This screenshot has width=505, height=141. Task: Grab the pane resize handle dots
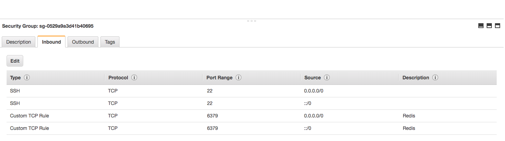pos(252,21)
